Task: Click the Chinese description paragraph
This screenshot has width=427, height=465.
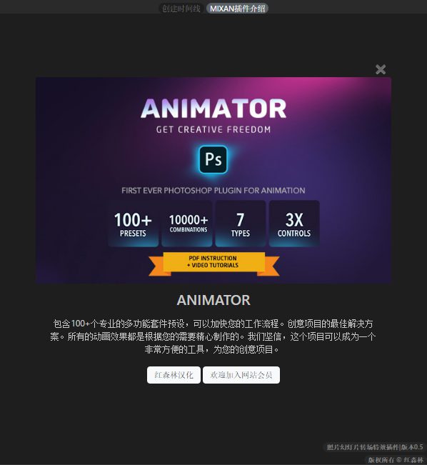Action: (x=213, y=336)
